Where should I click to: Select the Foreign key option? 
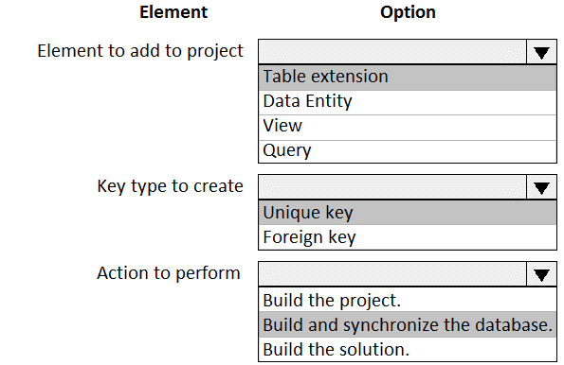(x=408, y=237)
